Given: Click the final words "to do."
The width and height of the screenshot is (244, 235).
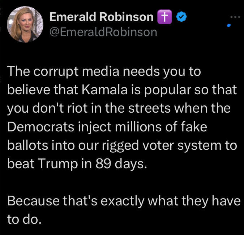Looking at the screenshot, I should click(24, 219).
